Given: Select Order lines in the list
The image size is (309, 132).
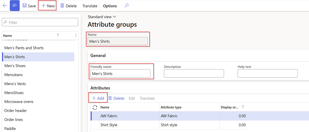Looking at the screenshot, I should (38, 120).
